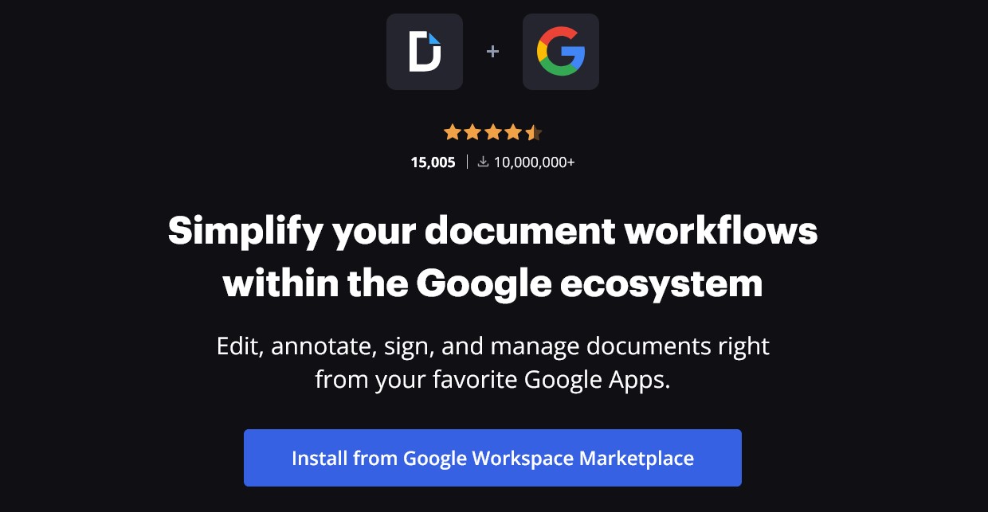
Task: Select the 10,000,000+ downloads text
Action: (535, 162)
